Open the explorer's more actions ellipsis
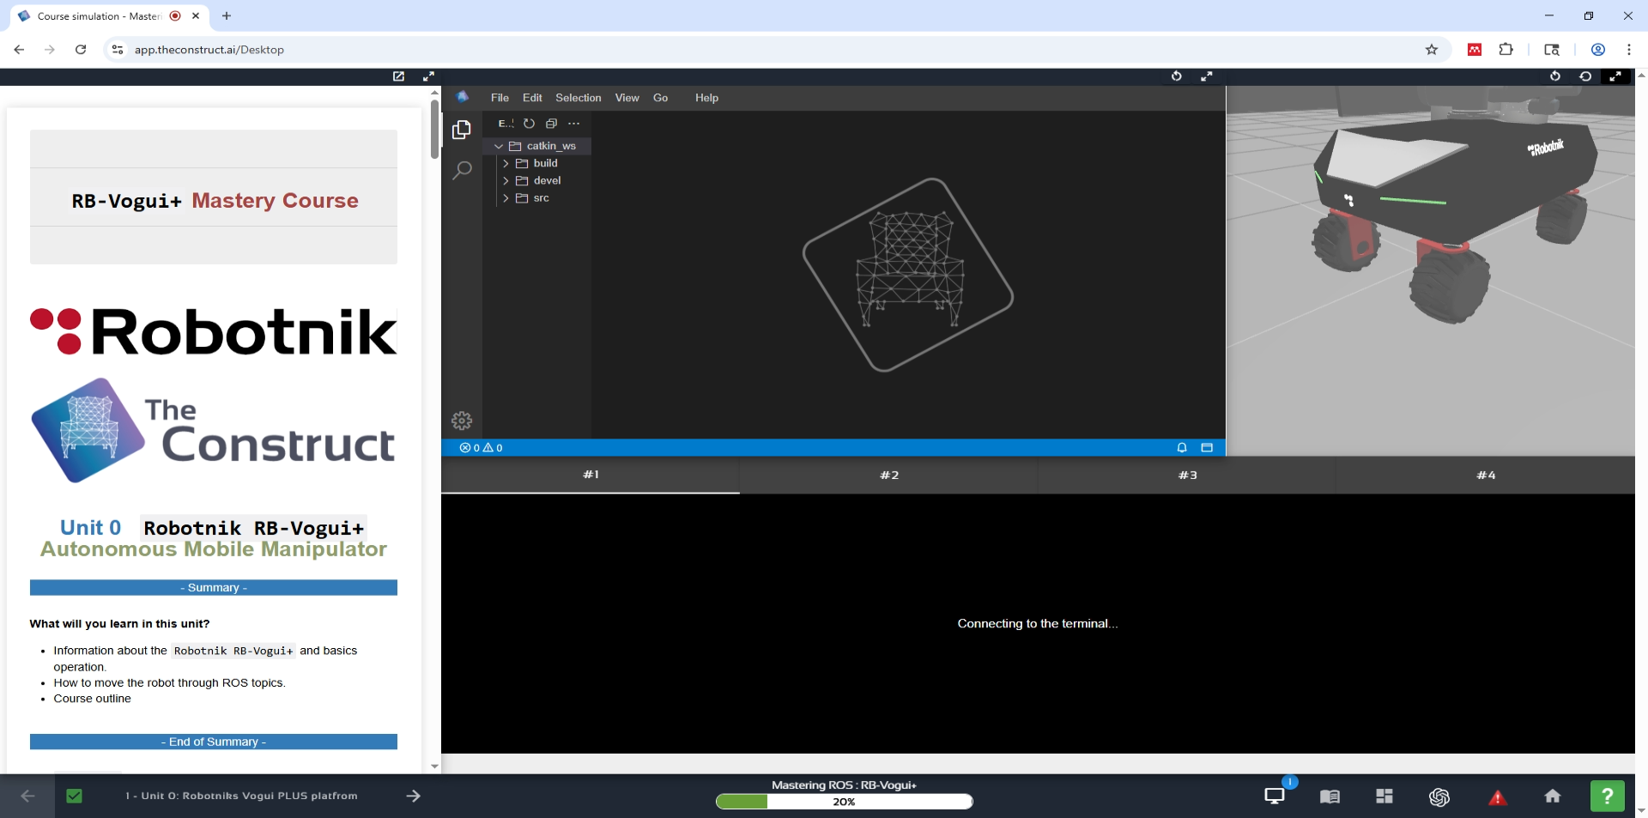 point(574,124)
